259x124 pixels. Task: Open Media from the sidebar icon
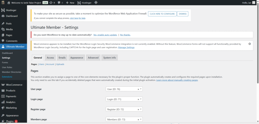tap(3, 29)
